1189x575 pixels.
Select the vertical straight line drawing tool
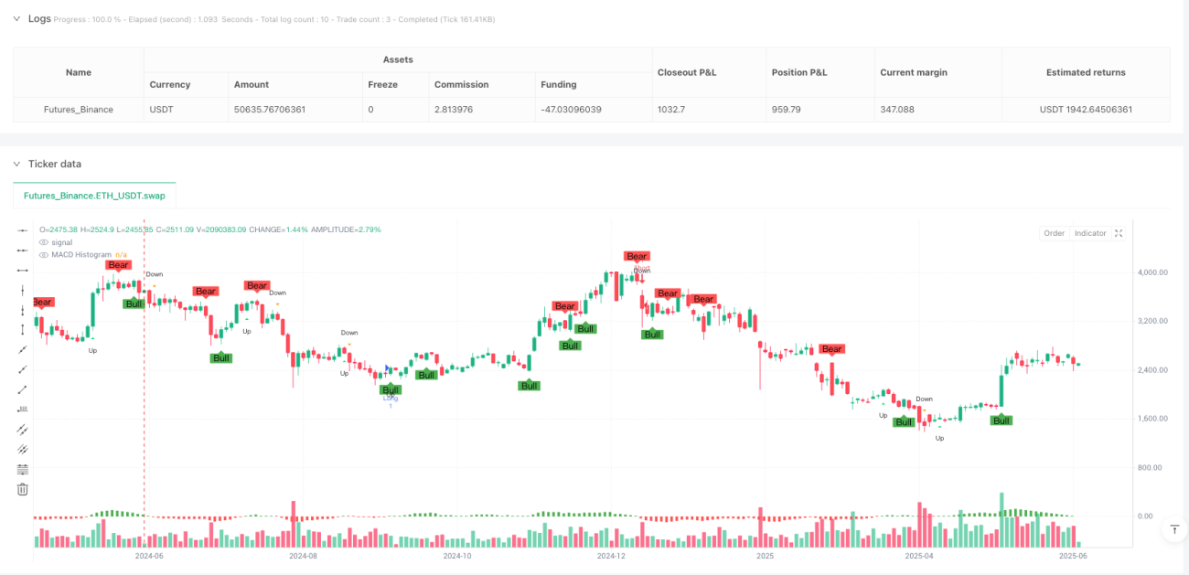(x=23, y=290)
